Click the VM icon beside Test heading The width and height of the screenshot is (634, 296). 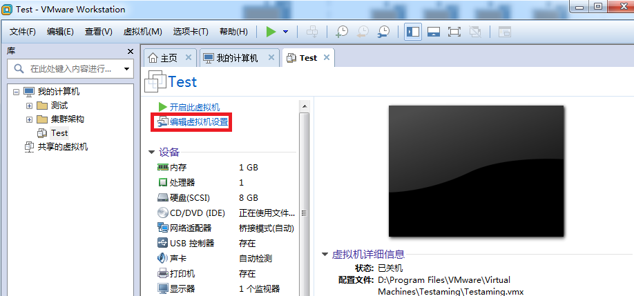coord(155,81)
